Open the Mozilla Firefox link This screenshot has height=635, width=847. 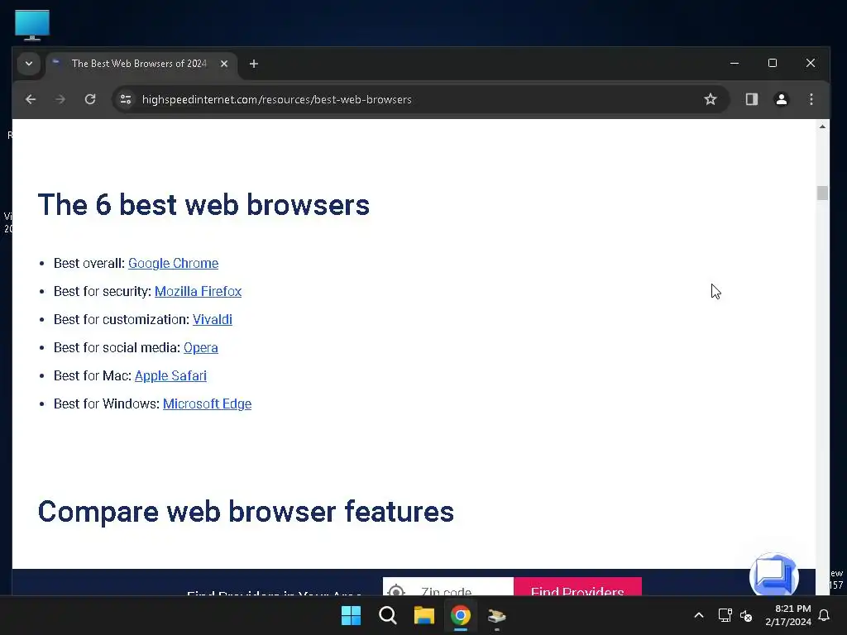tap(199, 292)
